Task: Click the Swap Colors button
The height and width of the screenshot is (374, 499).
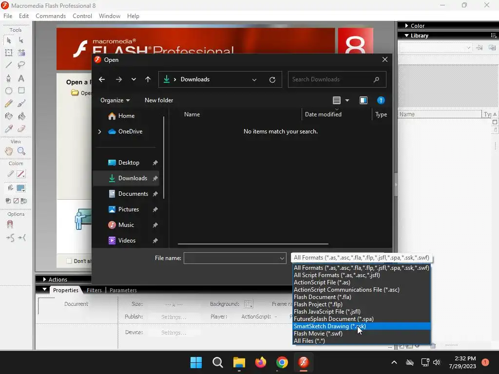Action: (23, 201)
